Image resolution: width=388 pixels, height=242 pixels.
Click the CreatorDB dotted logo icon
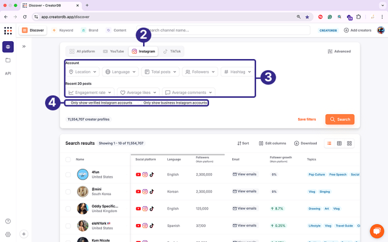pos(8,31)
